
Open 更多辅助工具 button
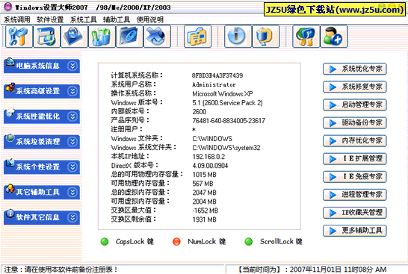tap(355, 231)
